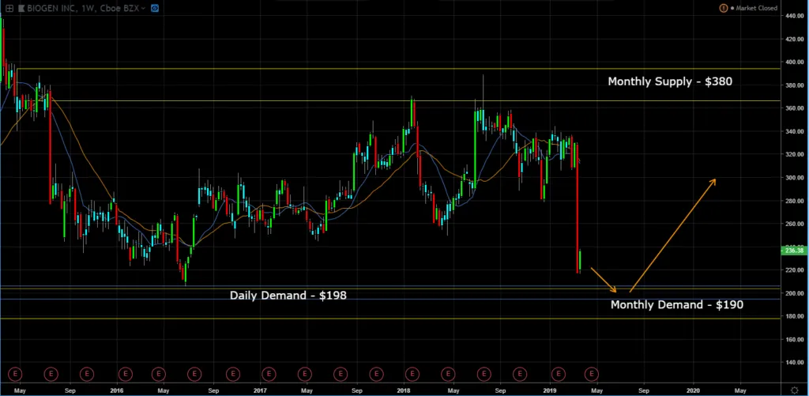Click the first earnings E marker
This screenshot has height=396, width=809.
(16, 373)
